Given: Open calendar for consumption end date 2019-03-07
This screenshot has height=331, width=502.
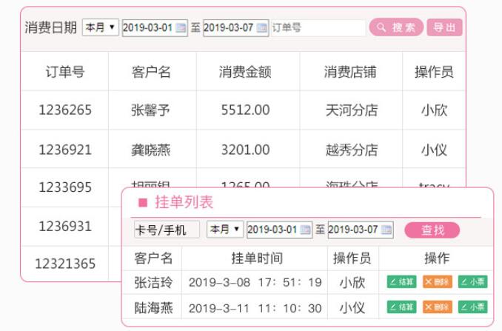Looking at the screenshot, I should pos(262,28).
